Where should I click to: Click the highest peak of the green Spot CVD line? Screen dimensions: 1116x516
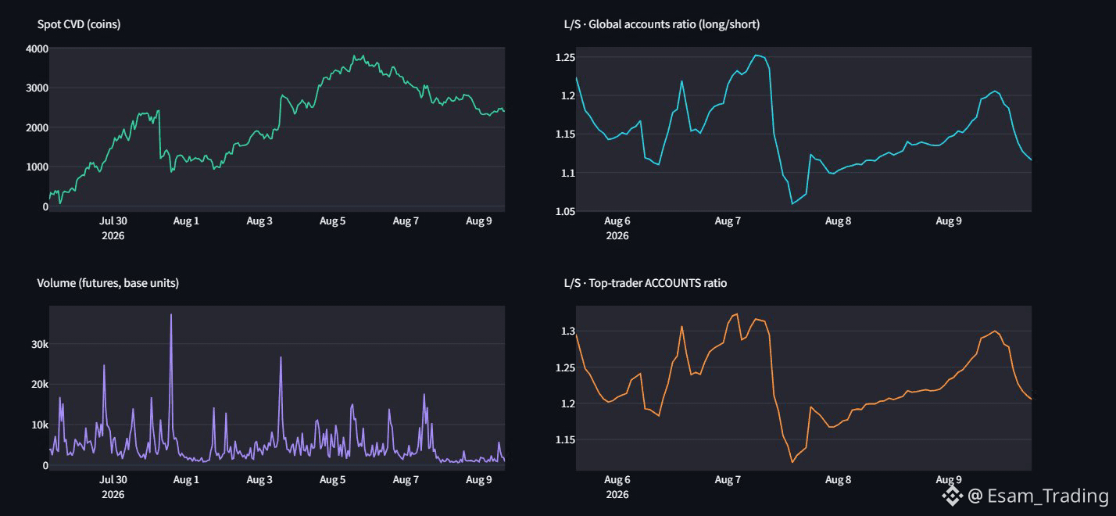354,56
